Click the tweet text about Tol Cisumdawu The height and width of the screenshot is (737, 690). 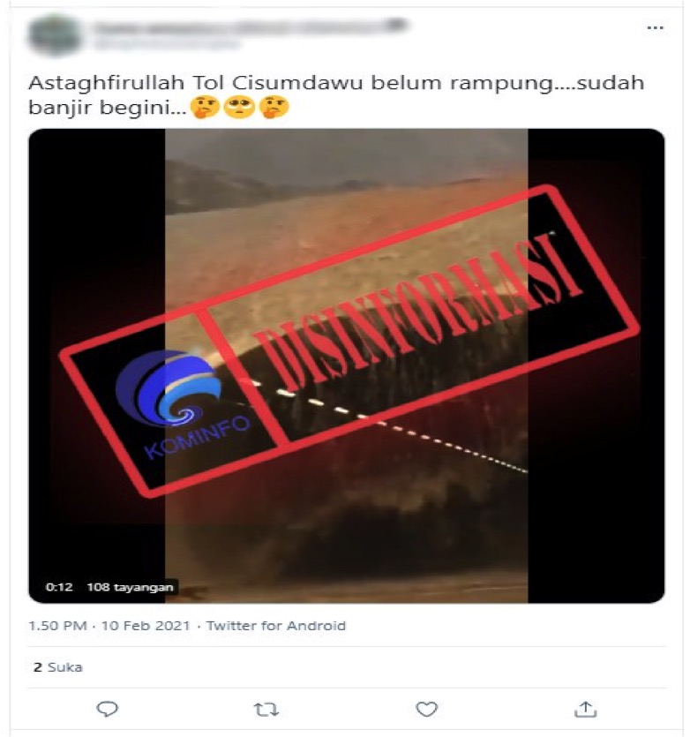click(336, 95)
